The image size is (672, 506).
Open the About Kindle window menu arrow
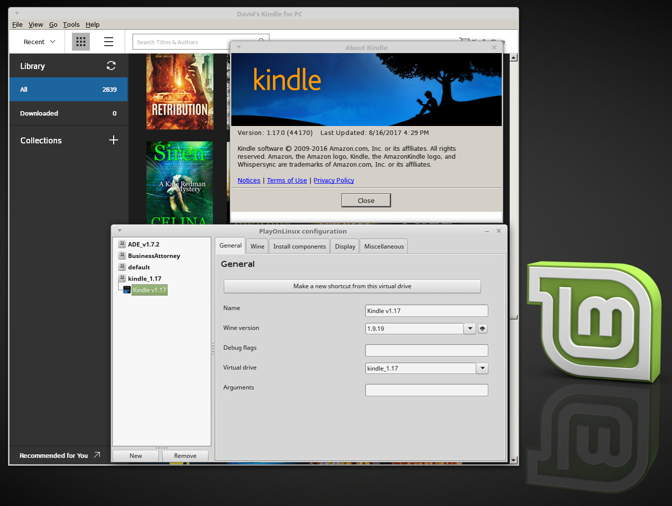[239, 47]
